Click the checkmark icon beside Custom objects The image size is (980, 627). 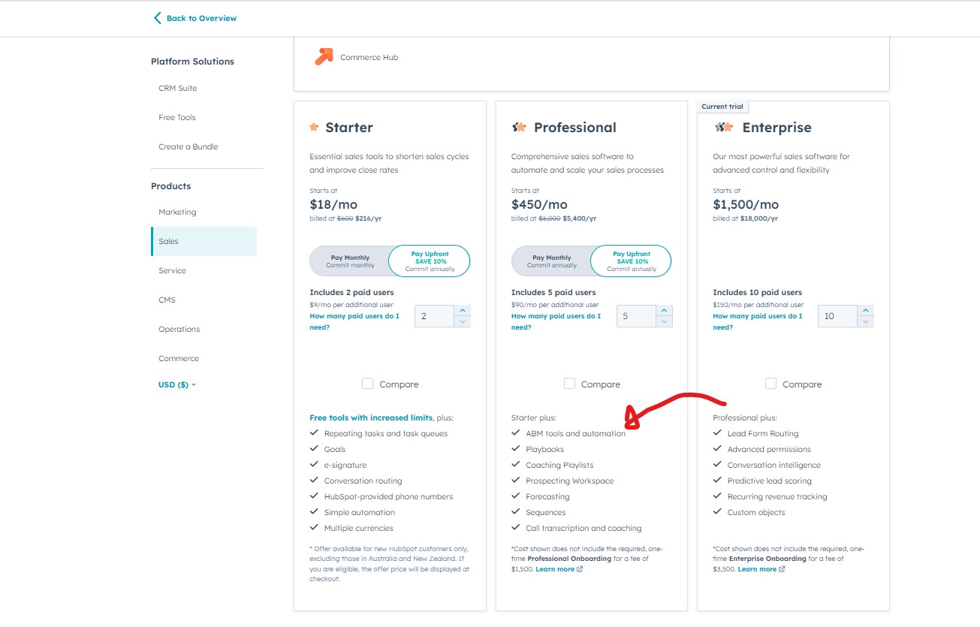[x=718, y=512]
